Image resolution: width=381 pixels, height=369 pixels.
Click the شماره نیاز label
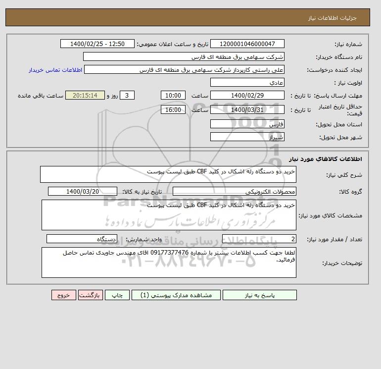(x=348, y=44)
